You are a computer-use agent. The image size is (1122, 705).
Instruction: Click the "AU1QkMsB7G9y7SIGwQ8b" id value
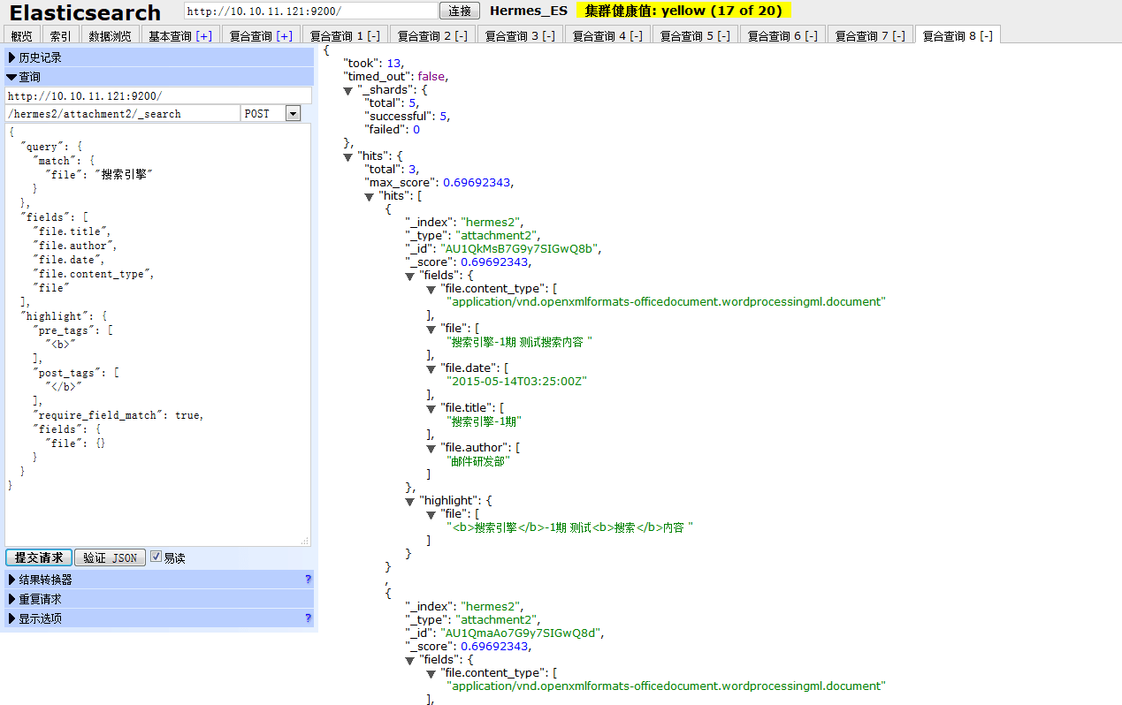522,248
